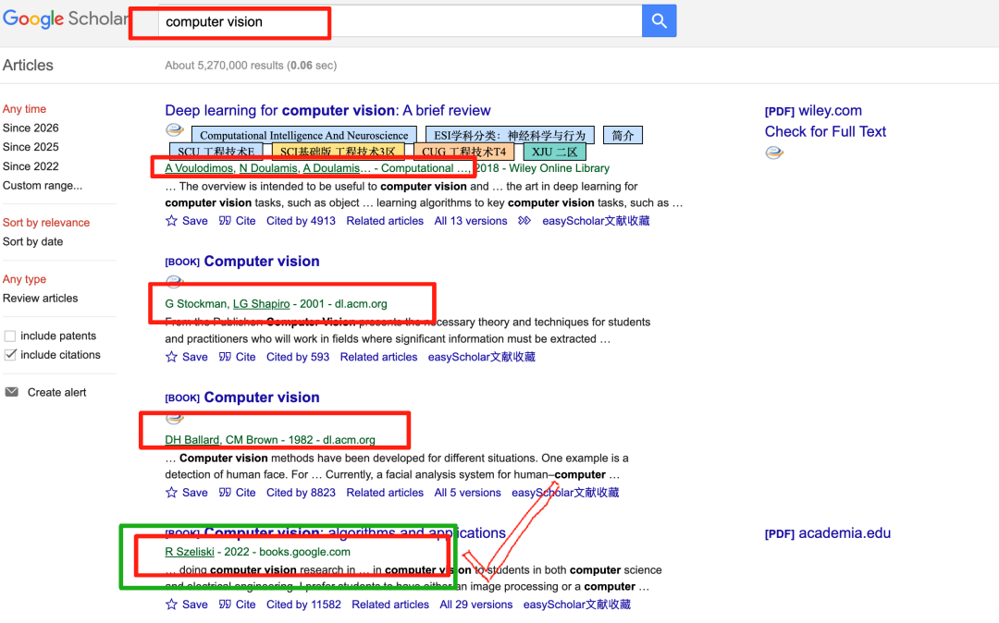Image resolution: width=999 pixels, height=623 pixels.
Task: Select the Any time filter
Action: (x=24, y=109)
